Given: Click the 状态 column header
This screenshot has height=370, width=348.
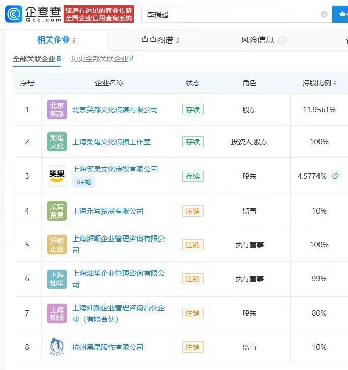Looking at the screenshot, I should (193, 83).
